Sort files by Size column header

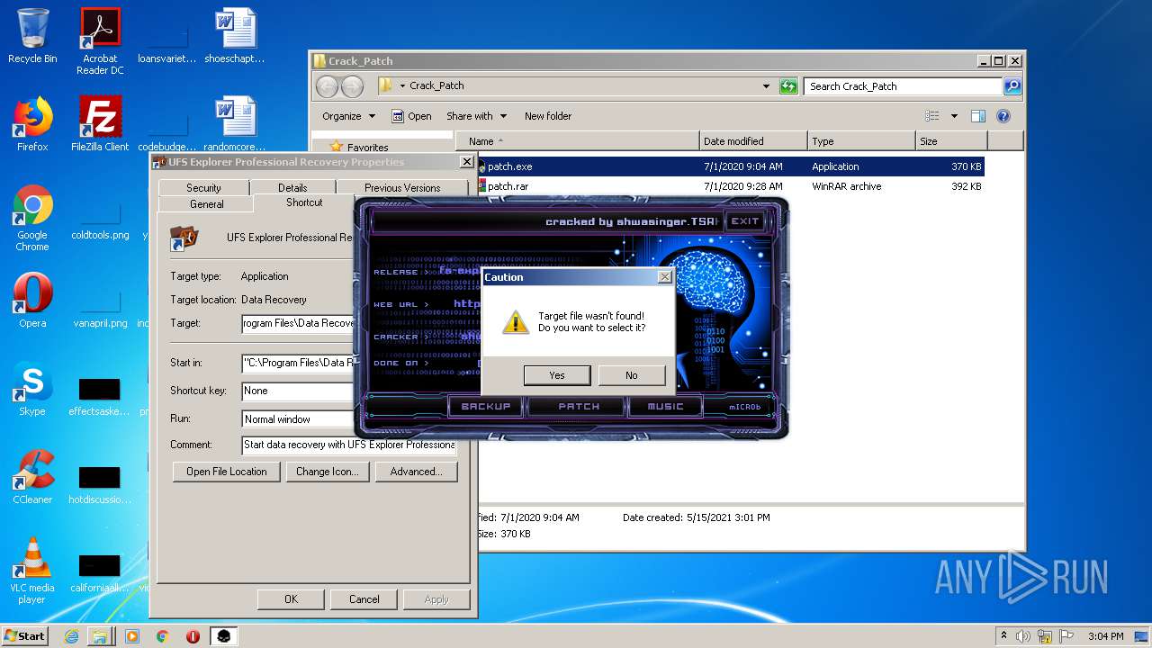pyautogui.click(x=951, y=141)
